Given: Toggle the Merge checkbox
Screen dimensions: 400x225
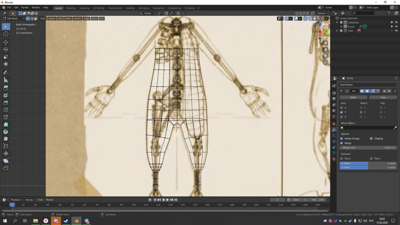Looking at the screenshot, I should click(x=342, y=143).
